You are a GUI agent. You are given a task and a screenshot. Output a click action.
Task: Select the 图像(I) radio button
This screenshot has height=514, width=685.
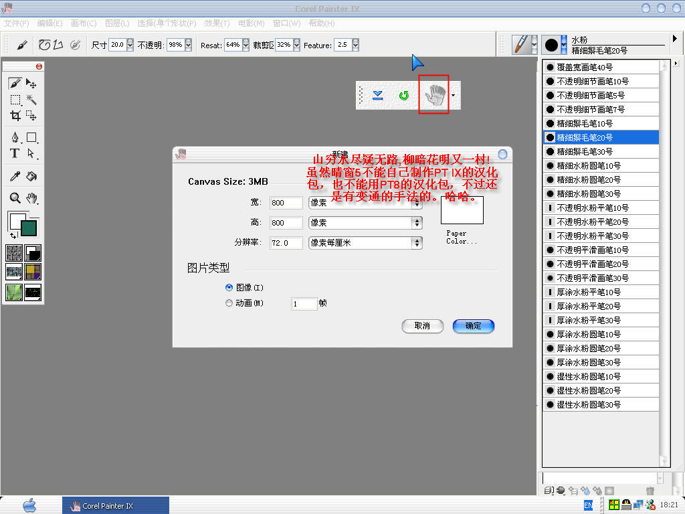tap(229, 288)
